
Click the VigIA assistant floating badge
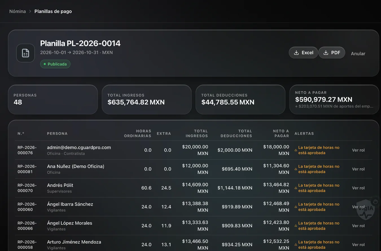pyautogui.click(x=366, y=209)
